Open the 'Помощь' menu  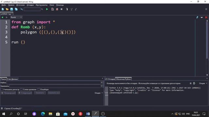coord(60,5)
